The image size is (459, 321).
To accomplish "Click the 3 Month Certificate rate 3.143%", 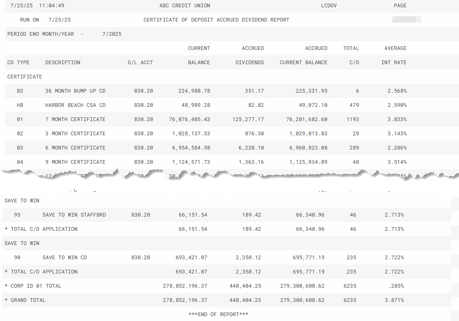I will coord(397,134).
